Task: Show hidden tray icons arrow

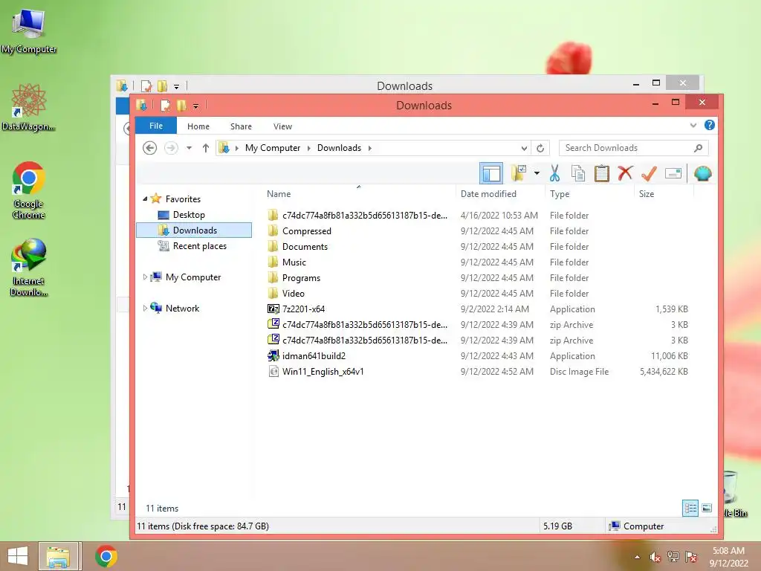Action: click(637, 557)
